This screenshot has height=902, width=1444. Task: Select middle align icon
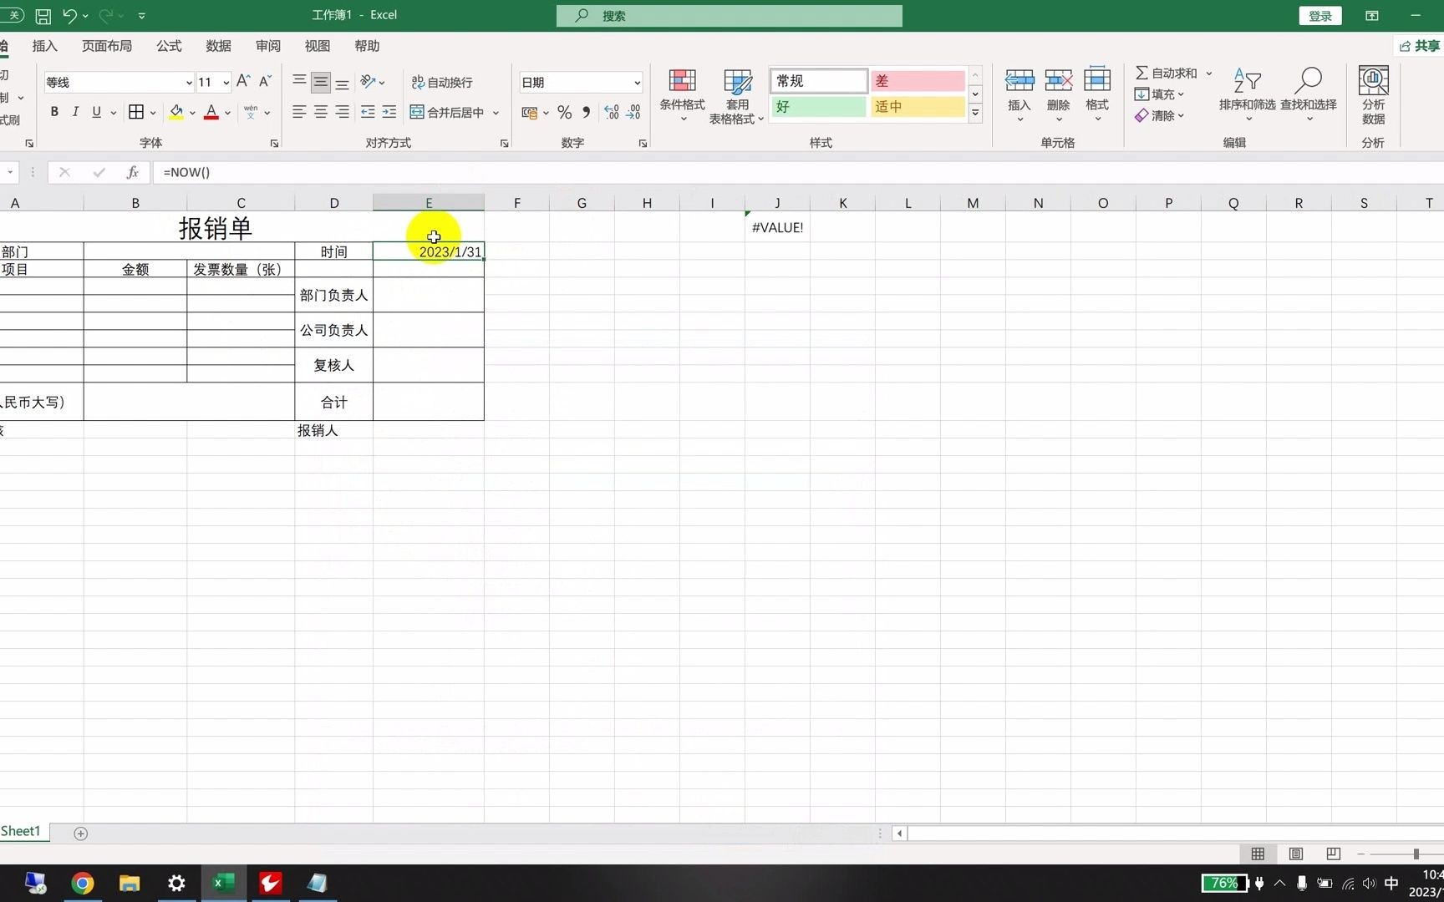[x=321, y=82]
